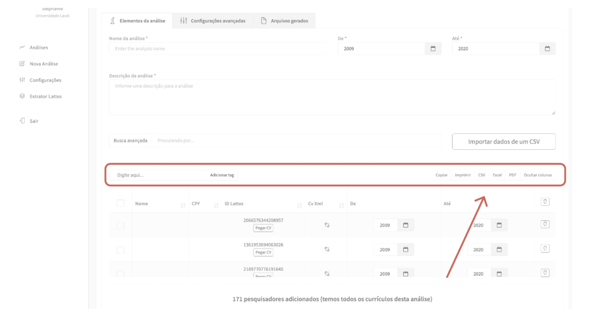Open Até calendar in second researcher row
The image size is (590, 314).
(x=499, y=249)
